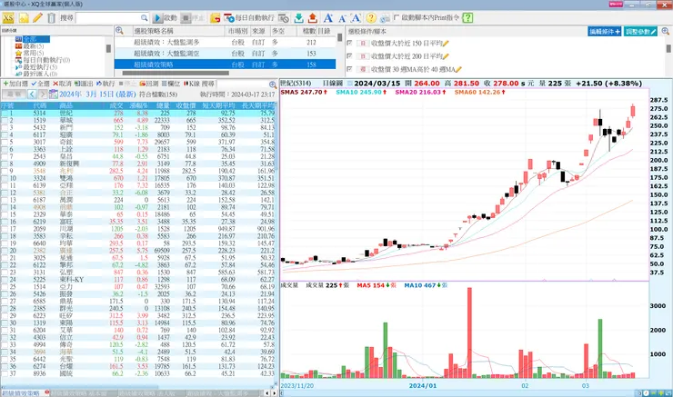Screen dimensions: 673x397
Task: Edit pencil next to 40 週MA condition
Action: coord(458,69)
